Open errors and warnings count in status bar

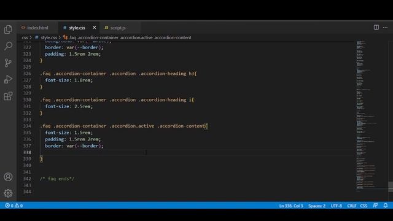click(14, 206)
